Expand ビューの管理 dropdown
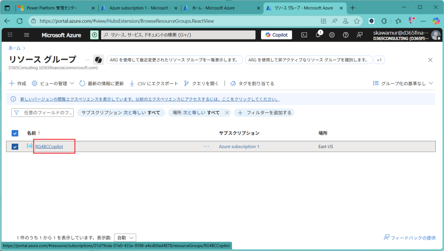 click(x=53, y=84)
